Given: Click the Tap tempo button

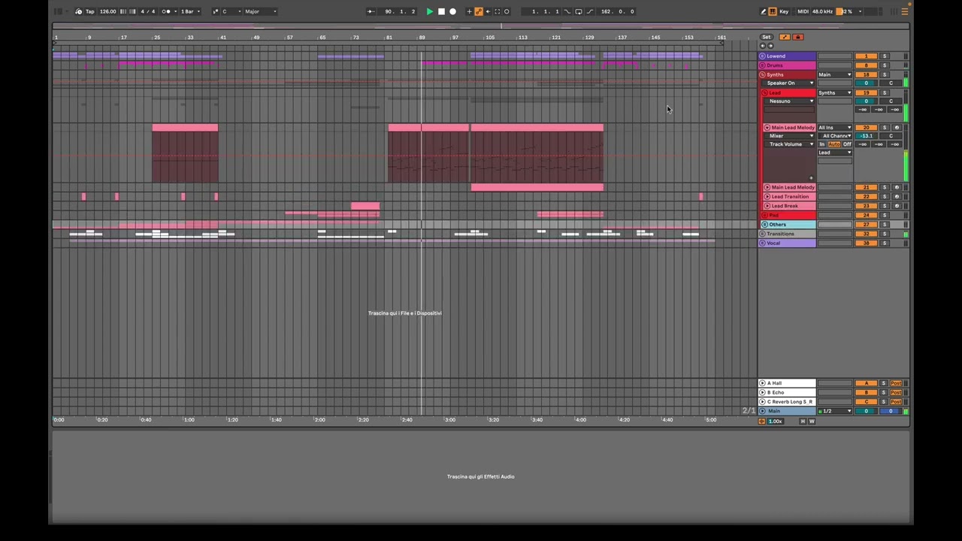Looking at the screenshot, I should [x=89, y=11].
